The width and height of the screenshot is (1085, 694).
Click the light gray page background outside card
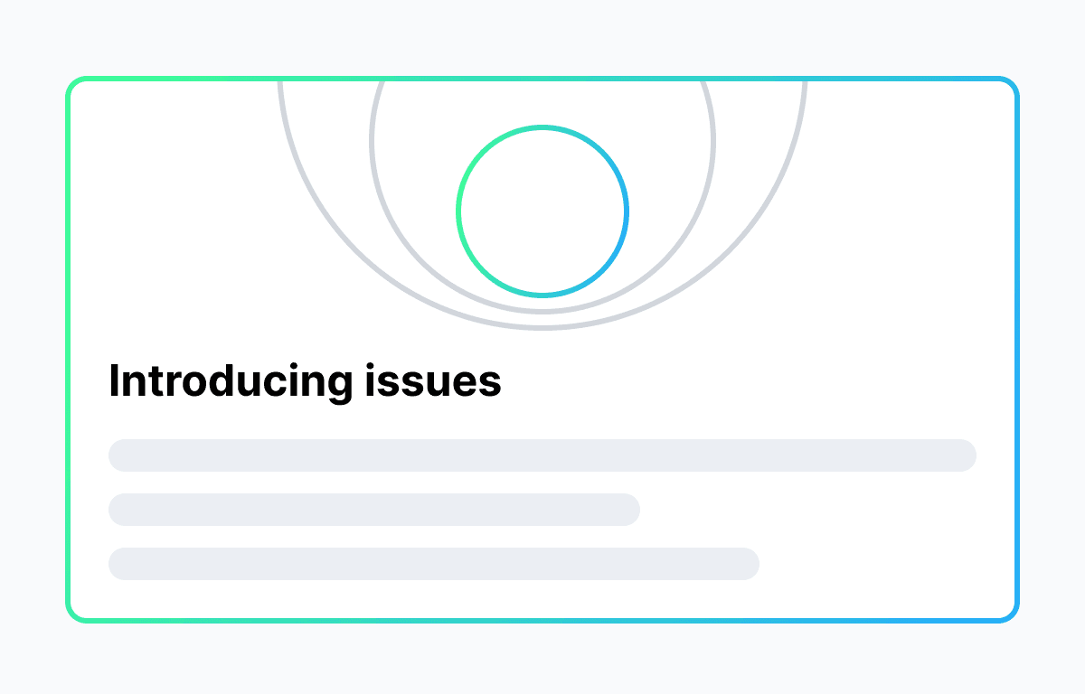[x=542, y=36]
